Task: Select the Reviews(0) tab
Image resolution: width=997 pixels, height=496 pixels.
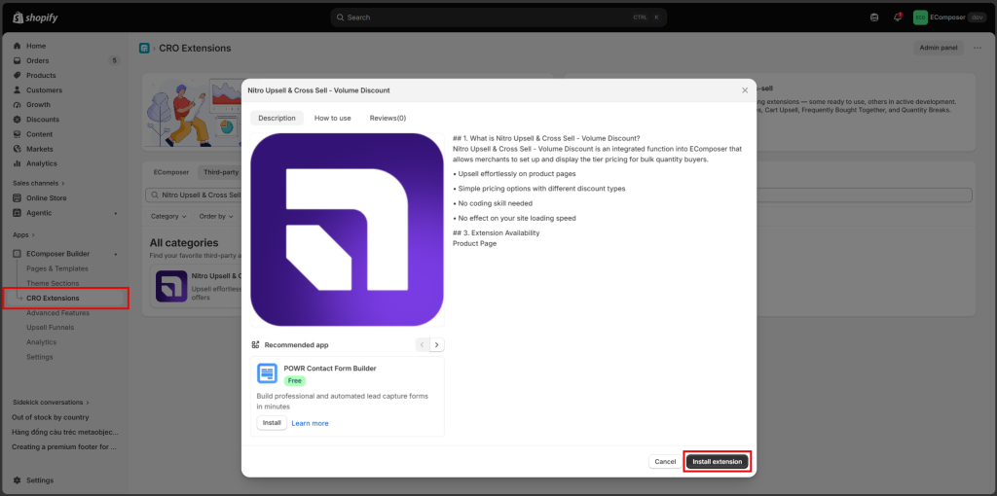Action: (x=388, y=118)
